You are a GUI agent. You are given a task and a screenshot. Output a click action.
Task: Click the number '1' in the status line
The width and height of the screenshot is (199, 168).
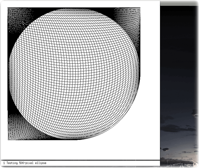coord(4,163)
